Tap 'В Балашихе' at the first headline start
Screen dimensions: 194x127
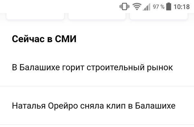click(x=36, y=68)
